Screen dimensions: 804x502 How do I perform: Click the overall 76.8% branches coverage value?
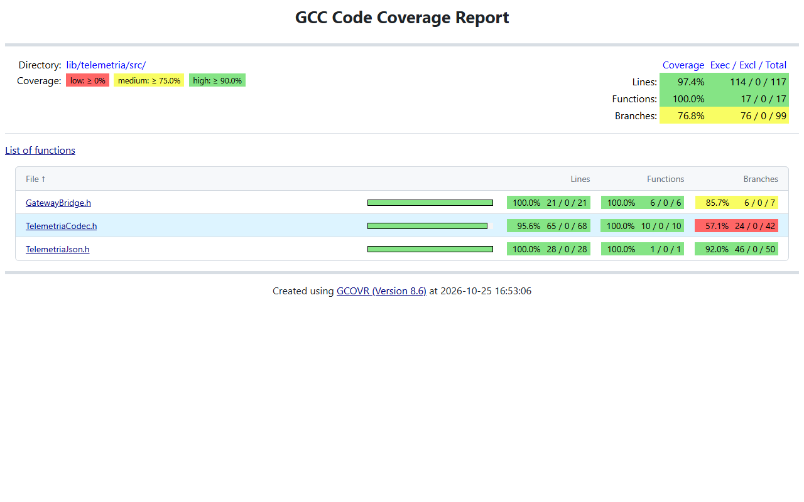(691, 115)
